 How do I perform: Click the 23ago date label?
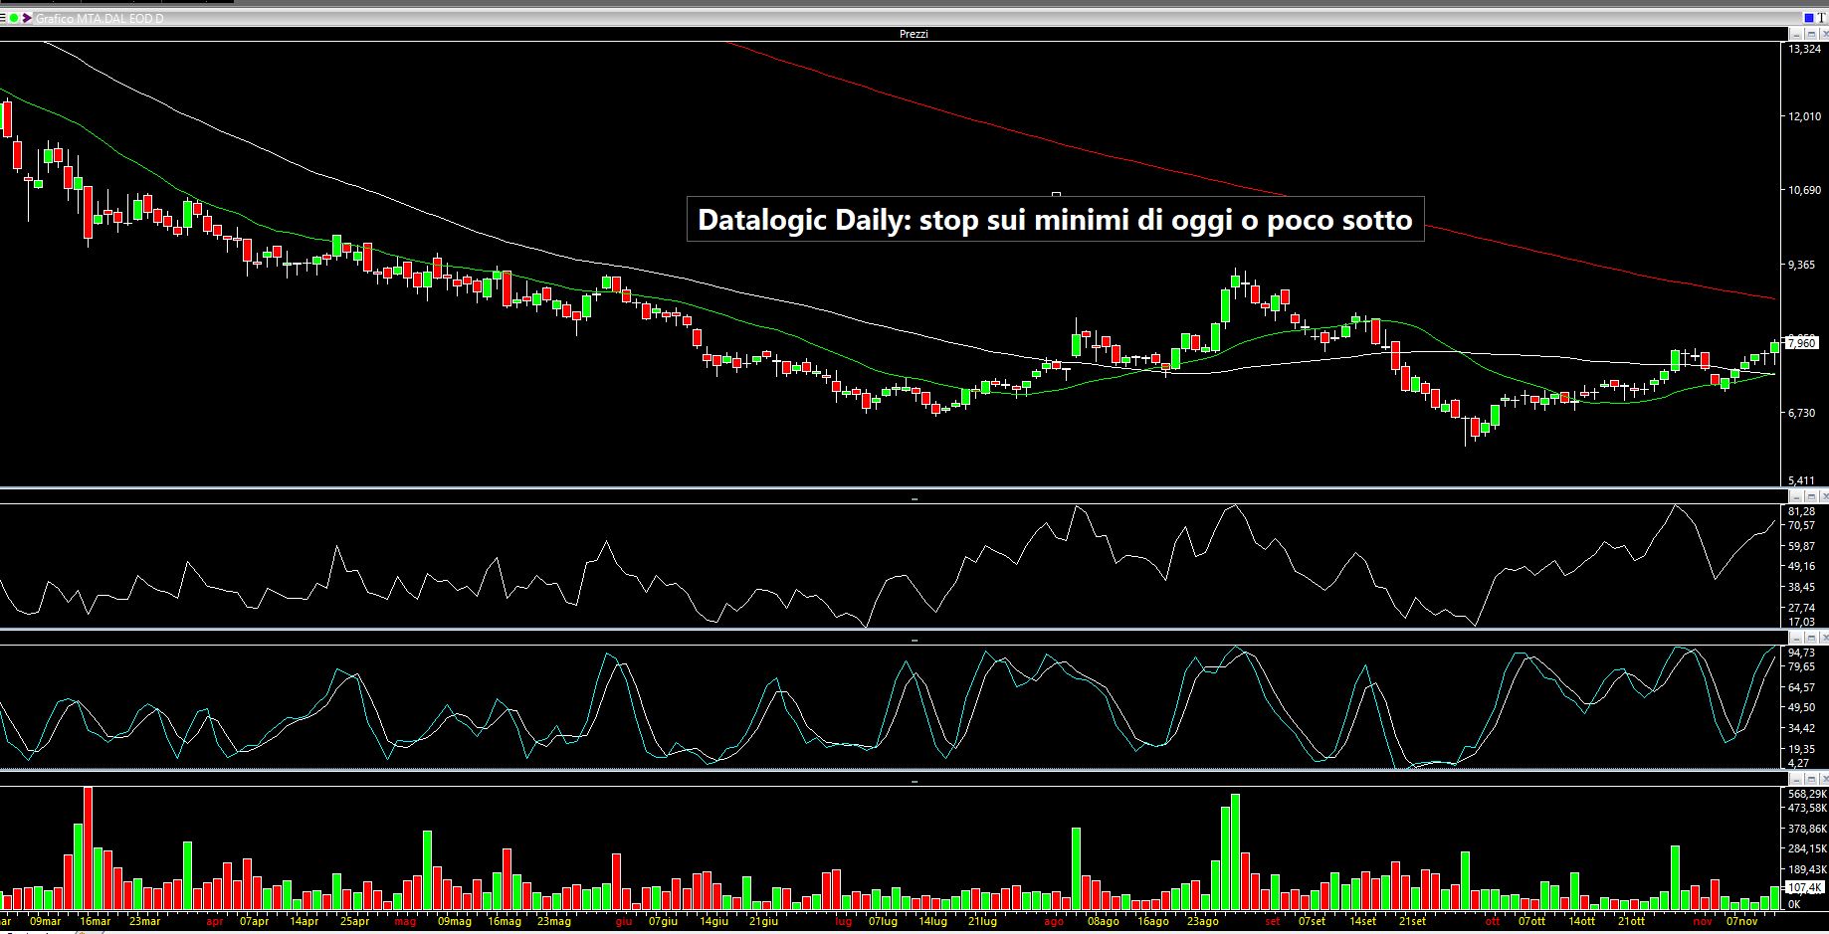[1202, 921]
